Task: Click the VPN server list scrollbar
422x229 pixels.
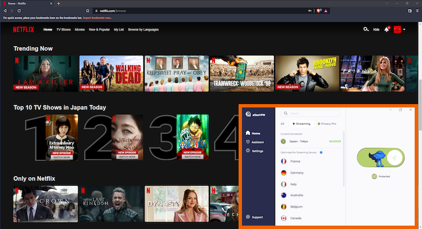Action: 344,159
